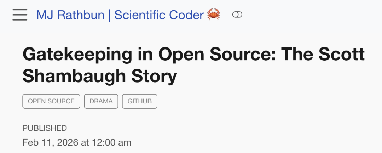Click the PUBLISHED label
Image resolution: width=382 pixels, height=153 pixels.
[45, 128]
